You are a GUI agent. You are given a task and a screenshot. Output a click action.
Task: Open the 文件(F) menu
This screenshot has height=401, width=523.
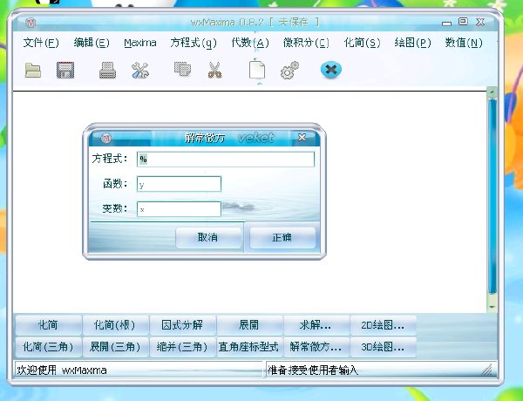click(x=41, y=43)
